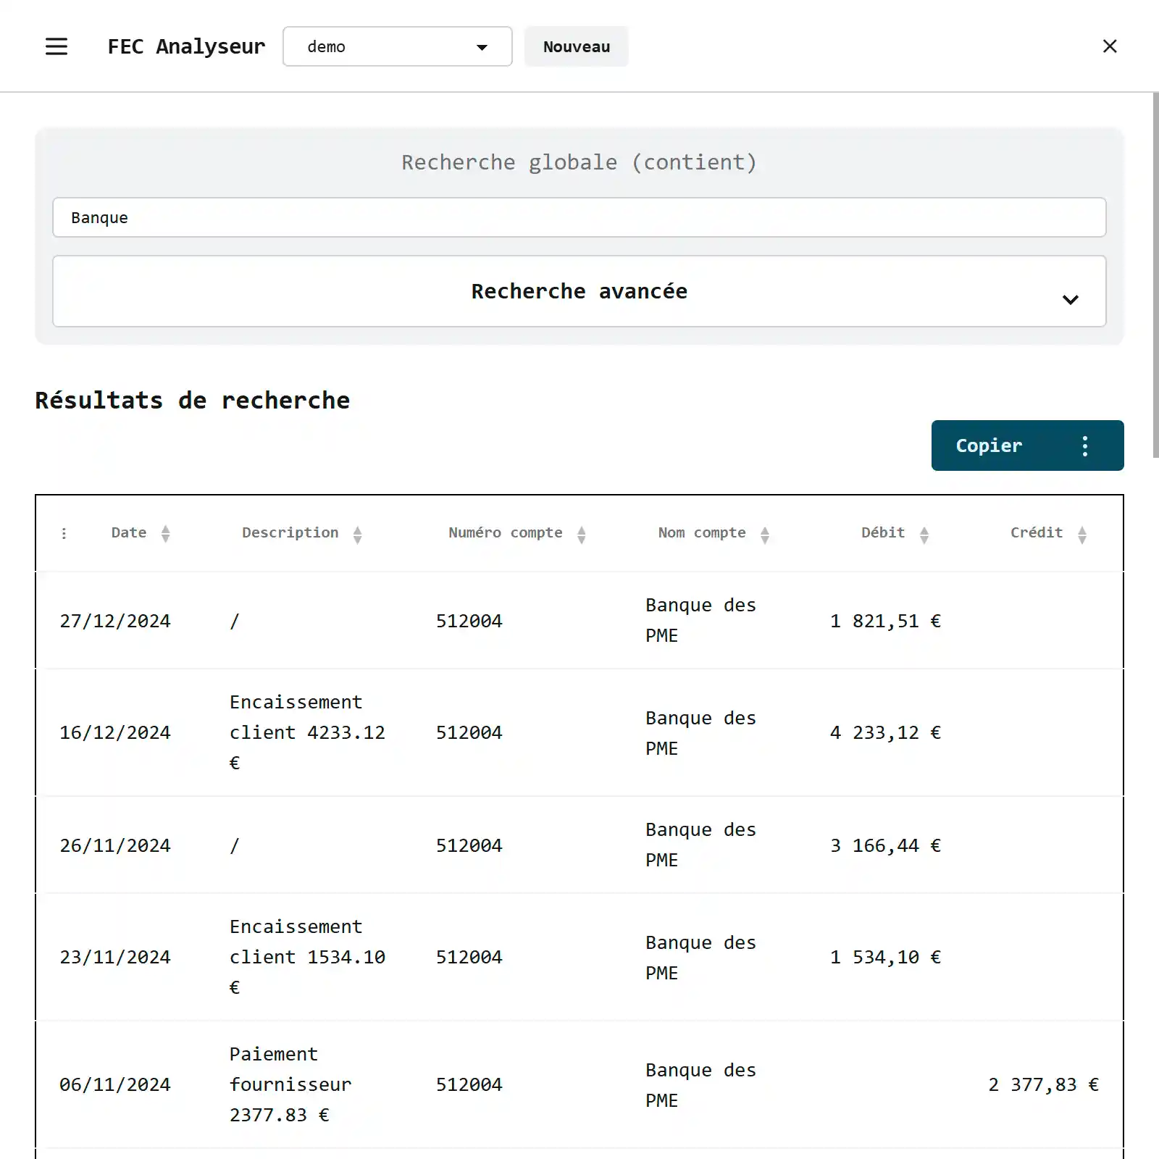
Task: Click the Nouveau button
Action: (576, 46)
